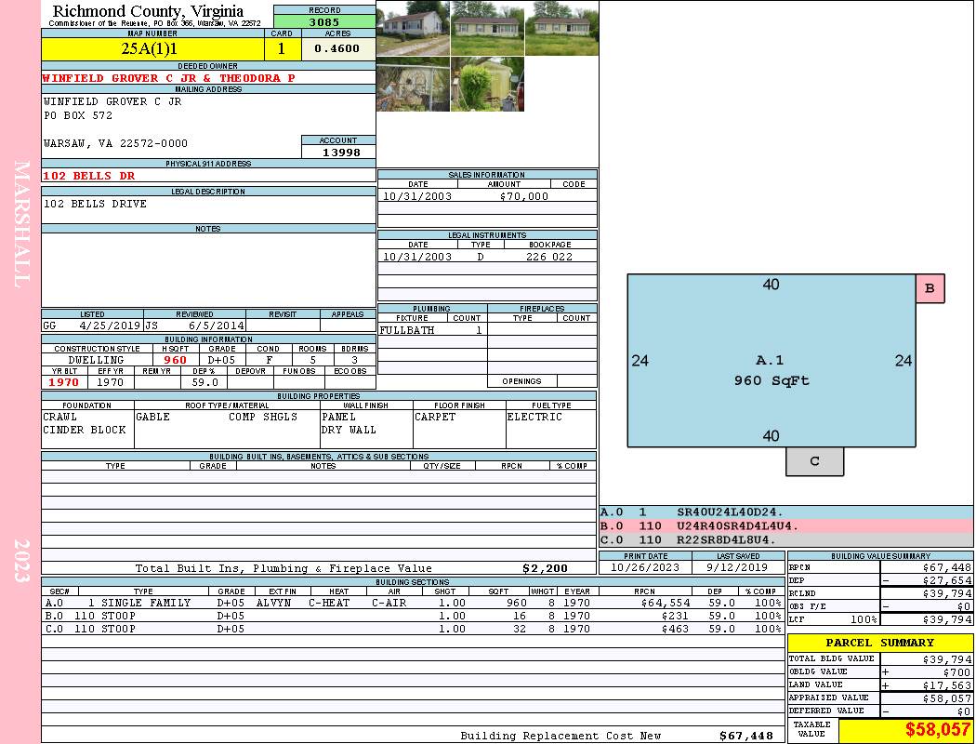The width and height of the screenshot is (976, 744).
Task: Click the green record number 3085 field
Action: point(324,21)
